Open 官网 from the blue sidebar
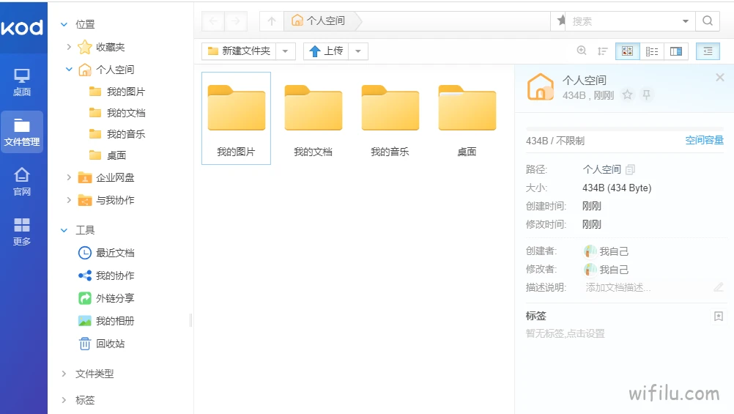 coord(22,182)
